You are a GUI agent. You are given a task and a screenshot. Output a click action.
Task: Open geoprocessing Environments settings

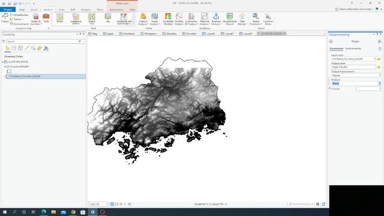pos(19,24)
